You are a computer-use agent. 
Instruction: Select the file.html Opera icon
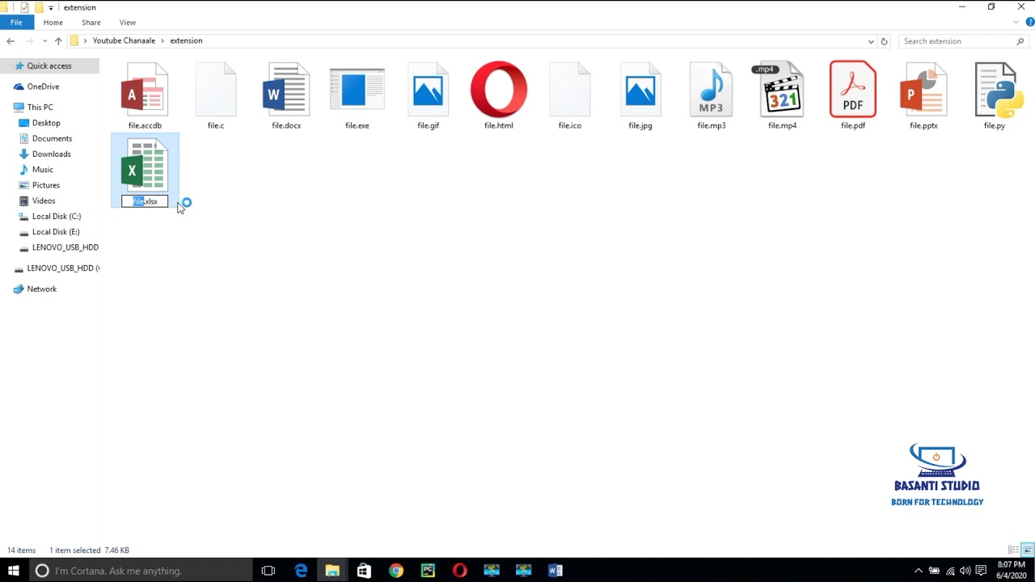tap(499, 89)
